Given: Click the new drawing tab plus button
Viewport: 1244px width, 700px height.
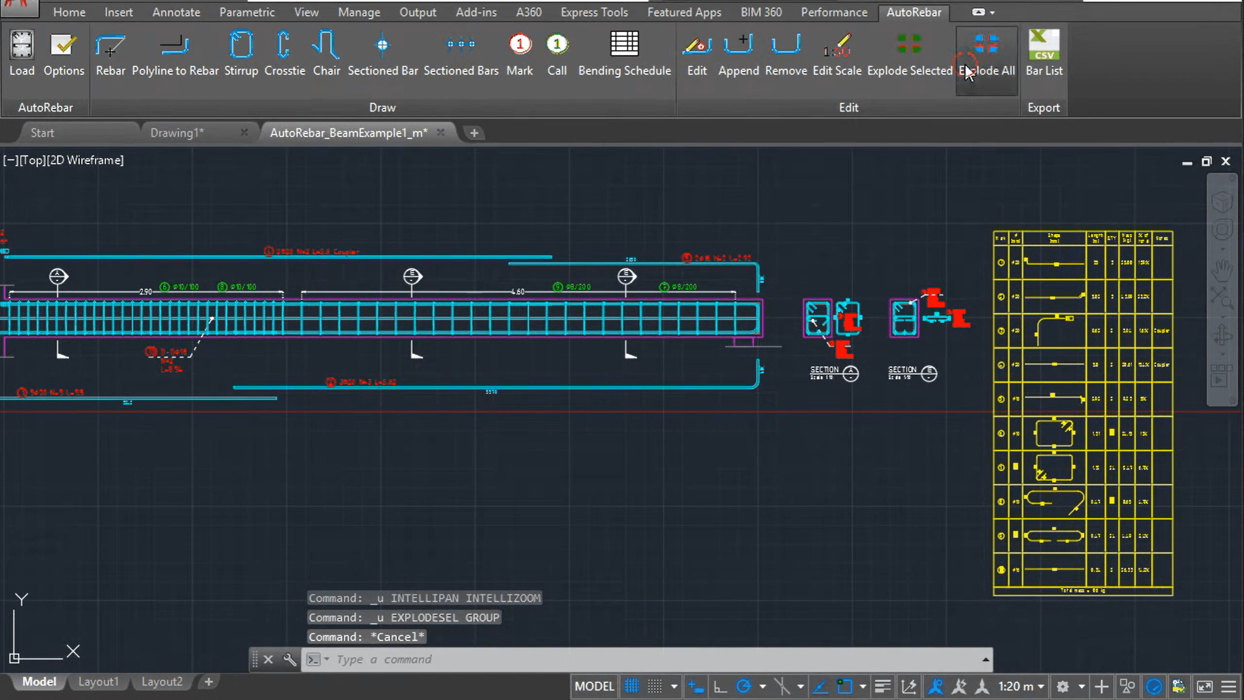Looking at the screenshot, I should click(474, 133).
